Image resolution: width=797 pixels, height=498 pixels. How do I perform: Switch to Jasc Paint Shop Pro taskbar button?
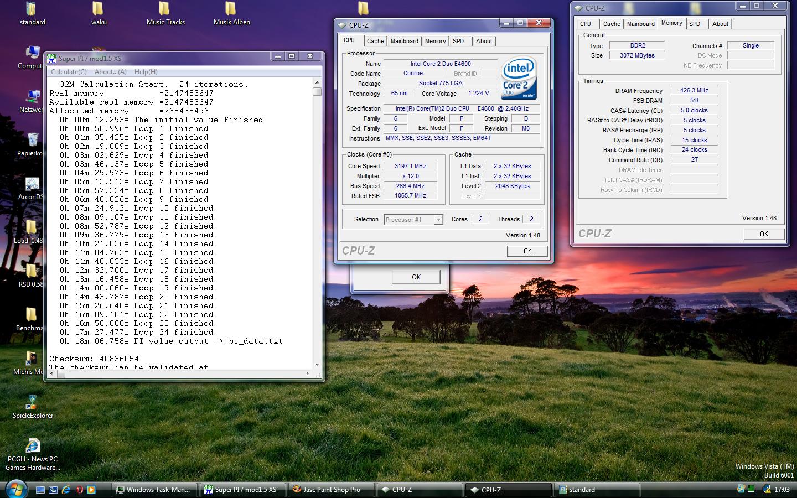331,490
